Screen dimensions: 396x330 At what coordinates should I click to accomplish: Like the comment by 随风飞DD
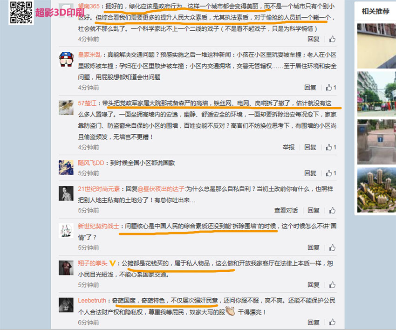click(x=331, y=173)
